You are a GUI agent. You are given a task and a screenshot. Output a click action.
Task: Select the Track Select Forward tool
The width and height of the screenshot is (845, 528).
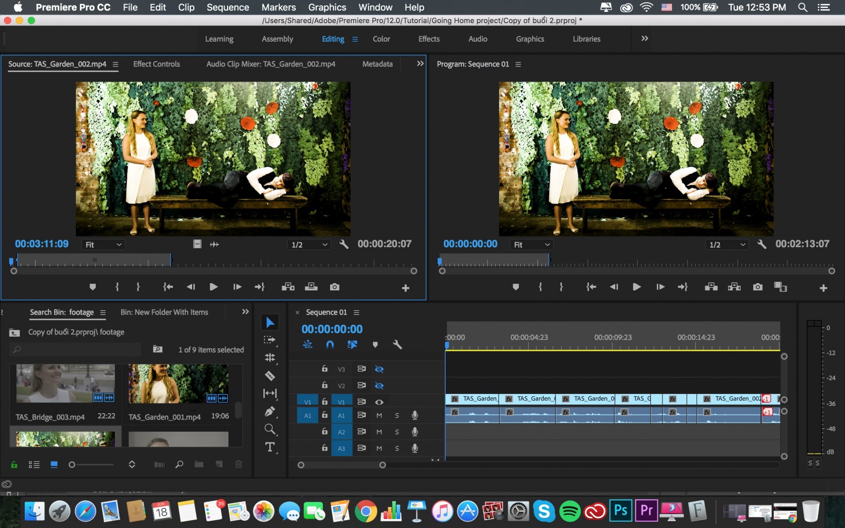[270, 340]
